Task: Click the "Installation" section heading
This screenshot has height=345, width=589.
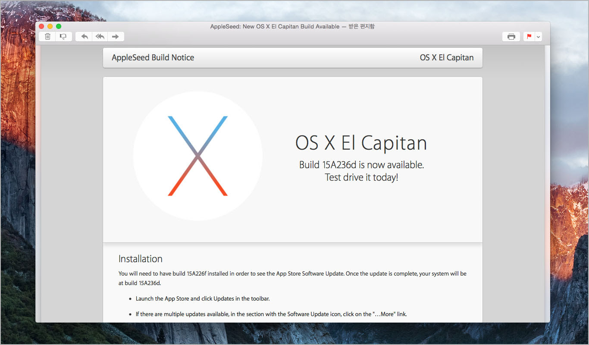Action: point(141,259)
